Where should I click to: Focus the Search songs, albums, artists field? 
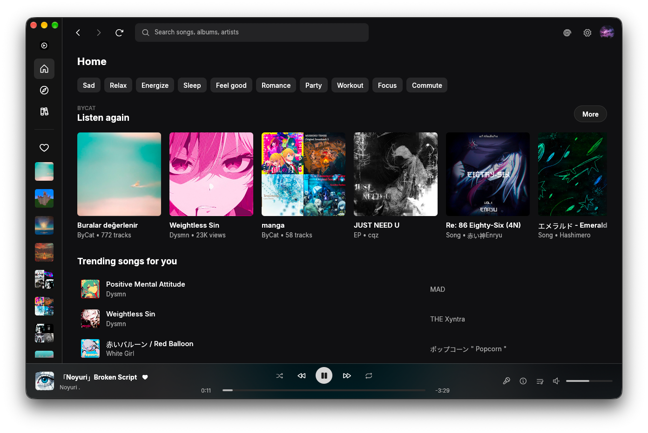pyautogui.click(x=252, y=33)
